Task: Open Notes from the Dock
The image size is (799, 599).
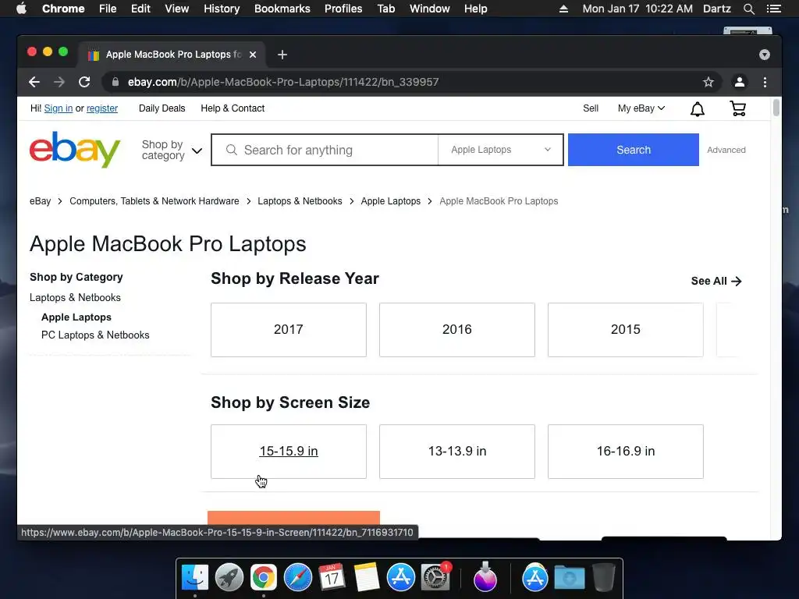Action: [367, 578]
